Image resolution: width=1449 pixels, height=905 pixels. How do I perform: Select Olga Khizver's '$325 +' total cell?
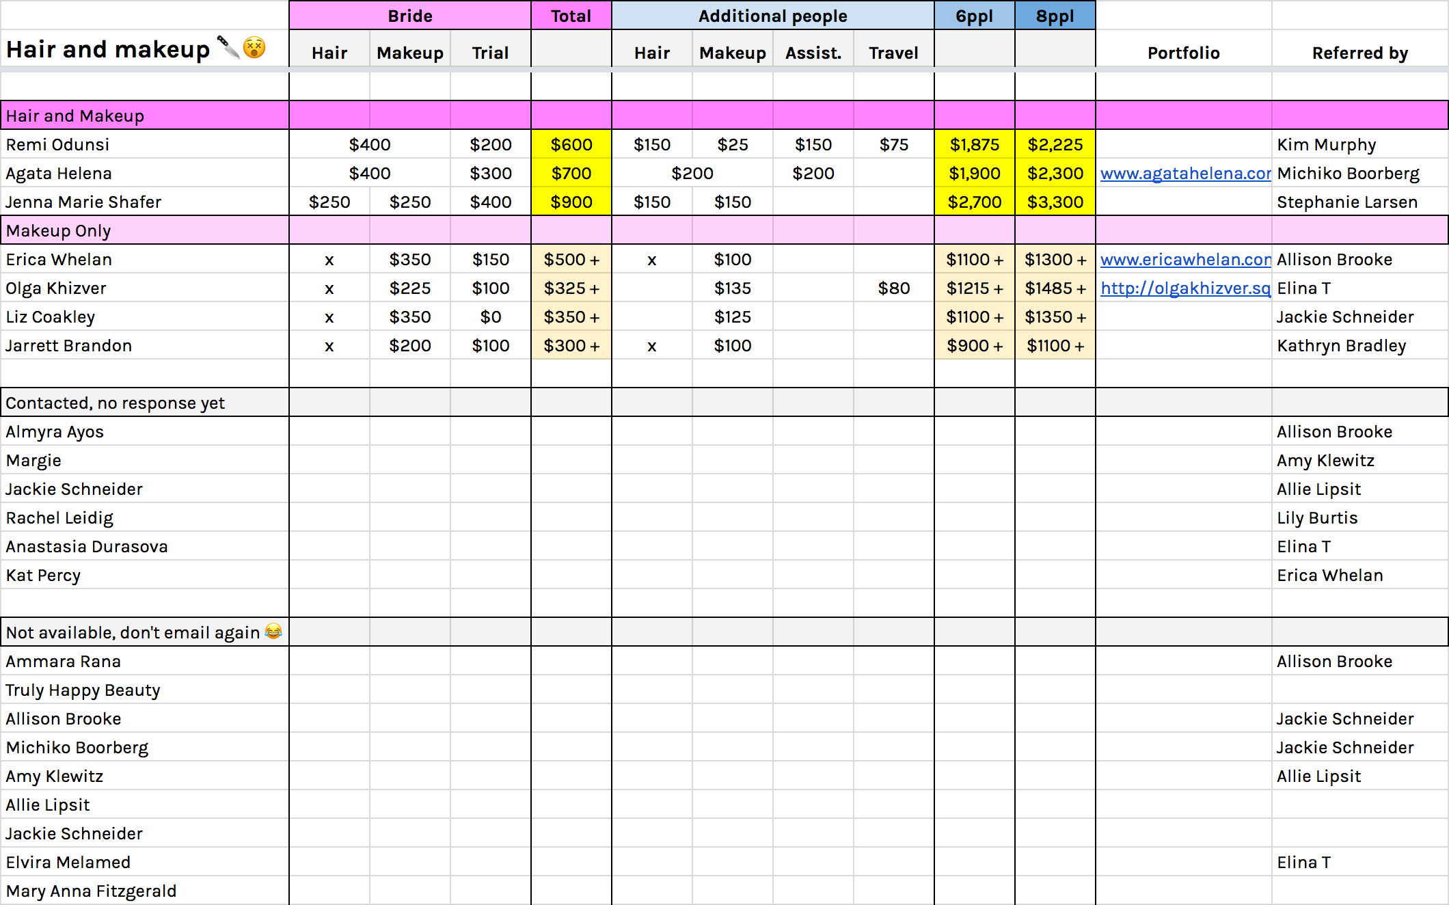pyautogui.click(x=571, y=288)
